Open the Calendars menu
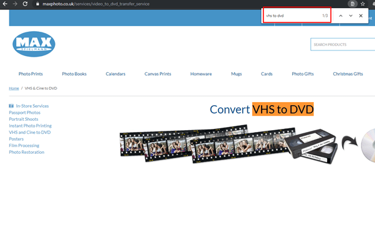375x226 pixels. point(115,74)
